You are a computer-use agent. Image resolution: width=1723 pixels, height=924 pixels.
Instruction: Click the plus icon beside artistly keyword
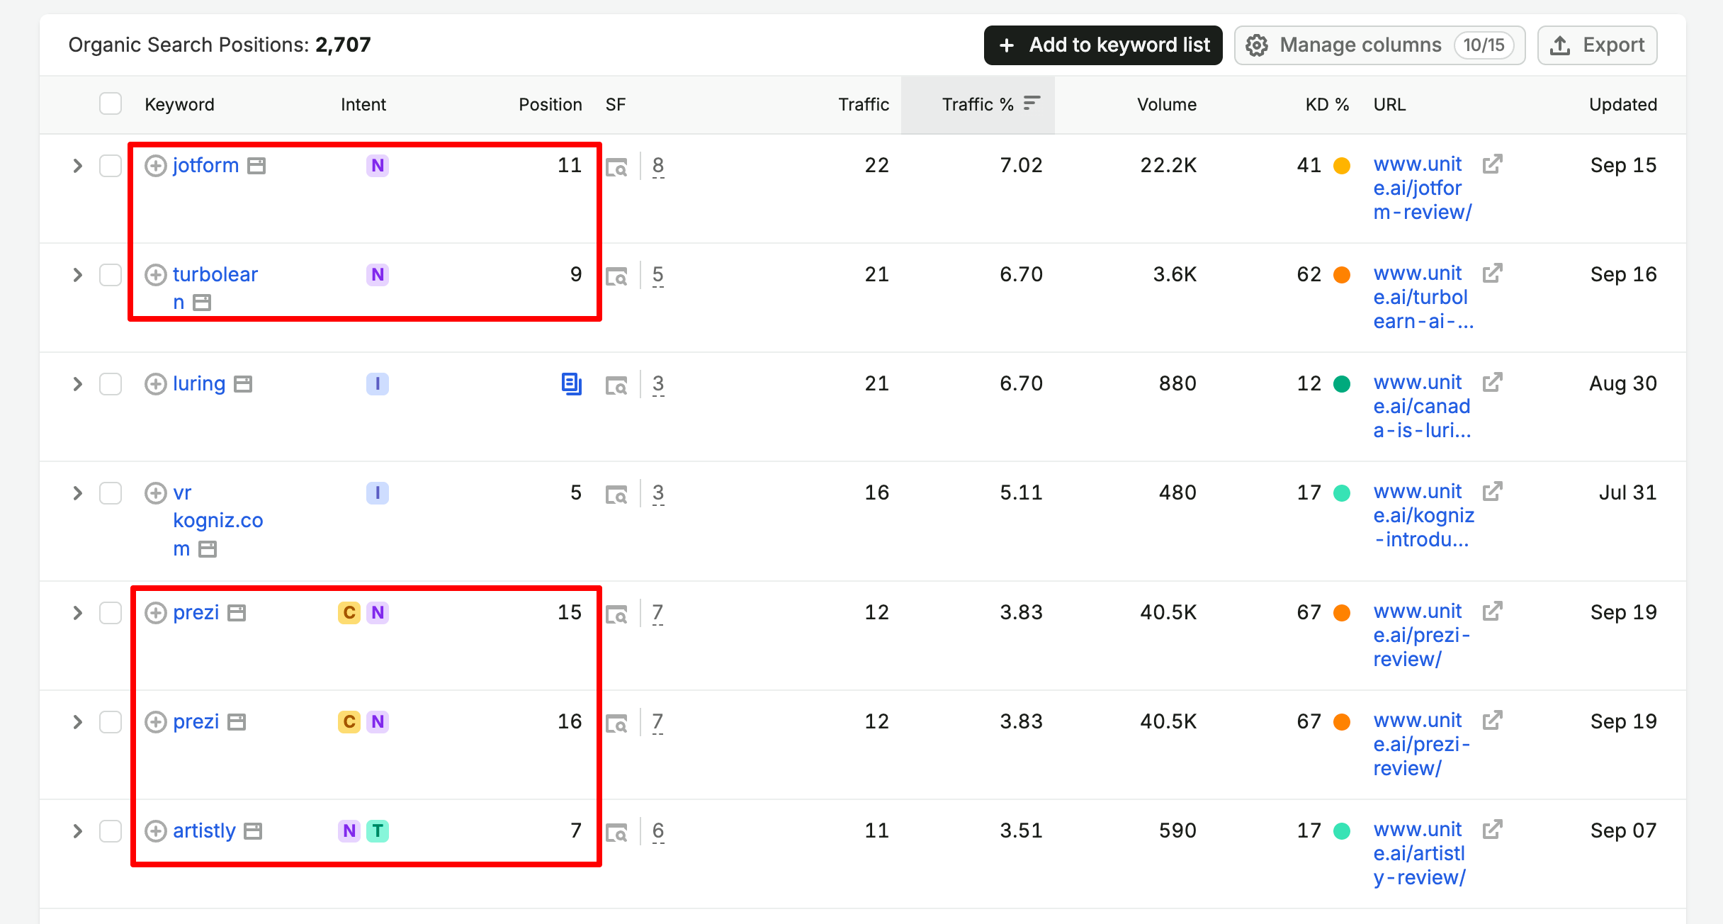pos(155,831)
